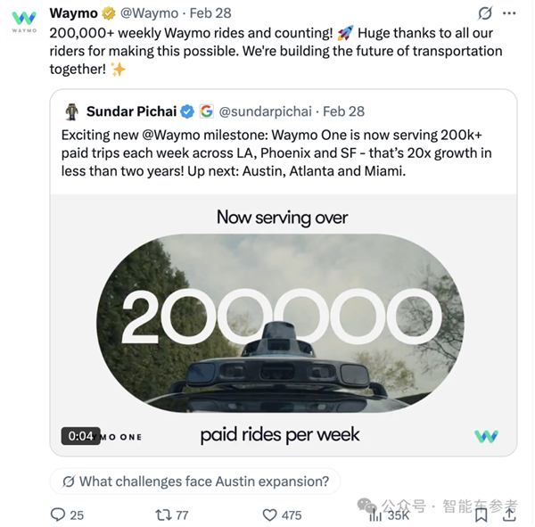The height and width of the screenshot is (527, 535).
Task: Click the Waymo logo in video corner
Action: point(486,436)
